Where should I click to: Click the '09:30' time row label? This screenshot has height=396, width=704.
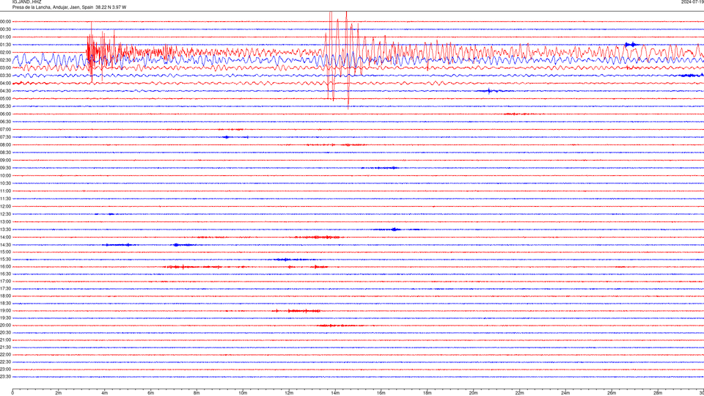click(5, 168)
